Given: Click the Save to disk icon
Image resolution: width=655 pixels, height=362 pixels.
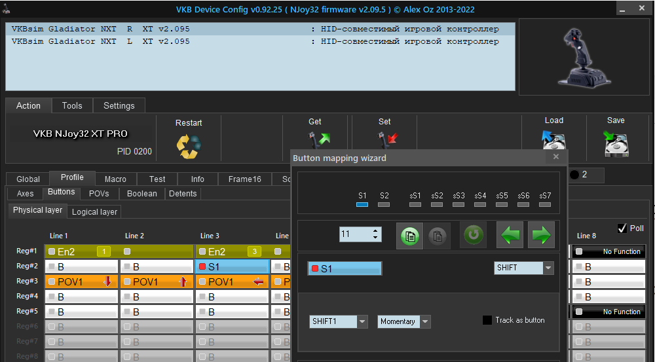Looking at the screenshot, I should tap(616, 143).
